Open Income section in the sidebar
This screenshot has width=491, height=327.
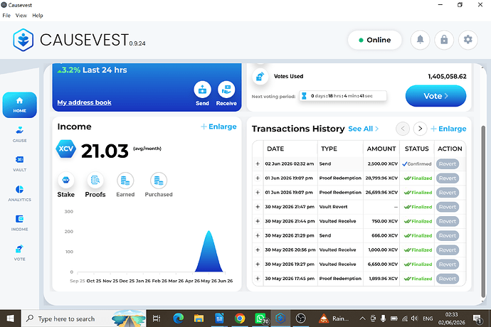(x=20, y=223)
